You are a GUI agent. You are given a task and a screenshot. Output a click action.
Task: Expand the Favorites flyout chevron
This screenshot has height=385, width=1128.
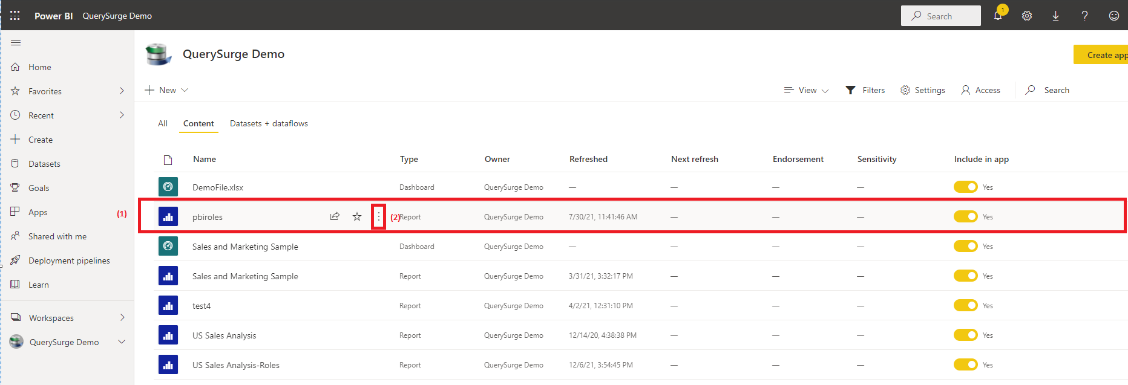pos(122,91)
